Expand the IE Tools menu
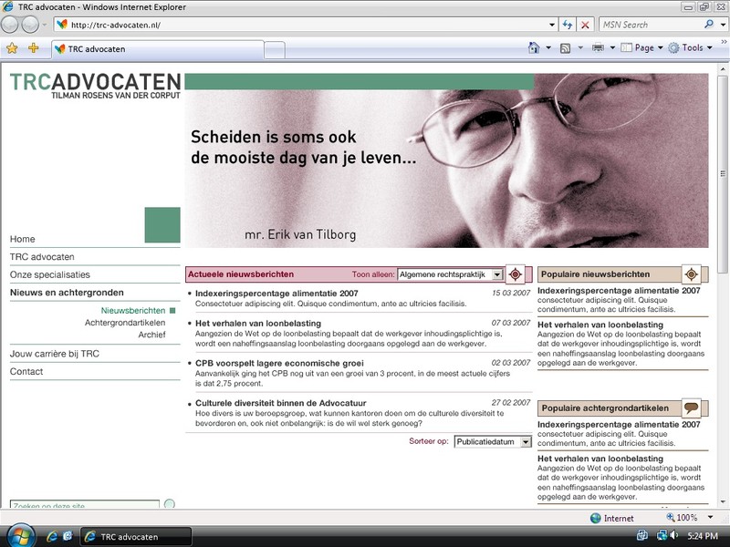730x547 pixels. [691, 48]
